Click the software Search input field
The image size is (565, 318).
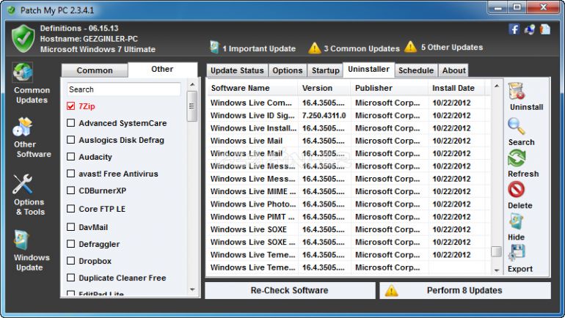[x=123, y=89]
